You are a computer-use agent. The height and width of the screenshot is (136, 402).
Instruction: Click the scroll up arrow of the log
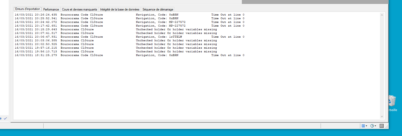coord(382,15)
